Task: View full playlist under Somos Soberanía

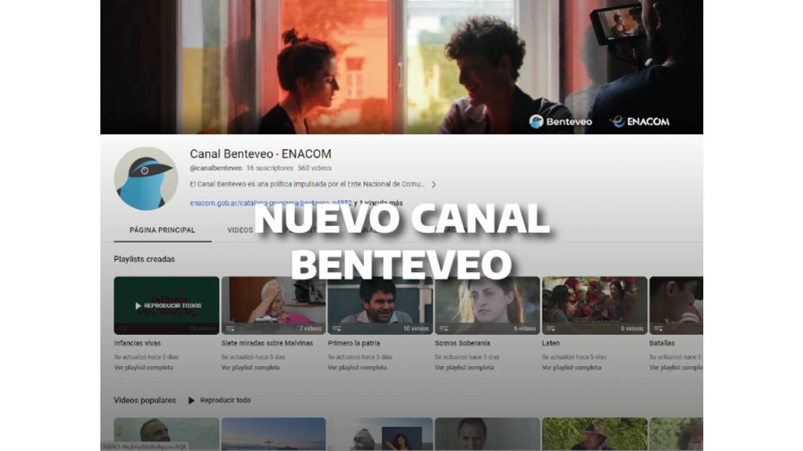Action: [464, 367]
